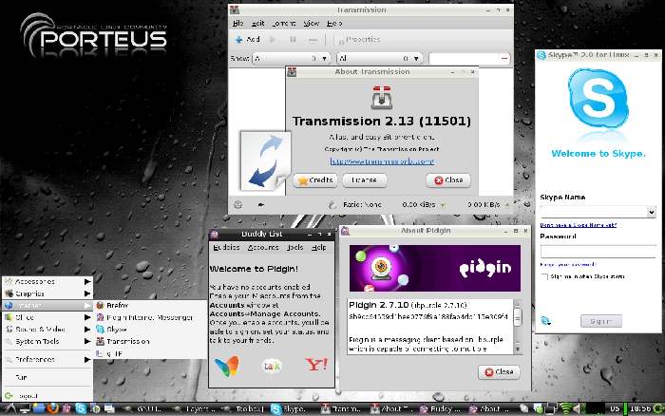The height and width of the screenshot is (416, 665).
Task: Click the Google Talk icon in Buddy List
Action: (x=271, y=366)
